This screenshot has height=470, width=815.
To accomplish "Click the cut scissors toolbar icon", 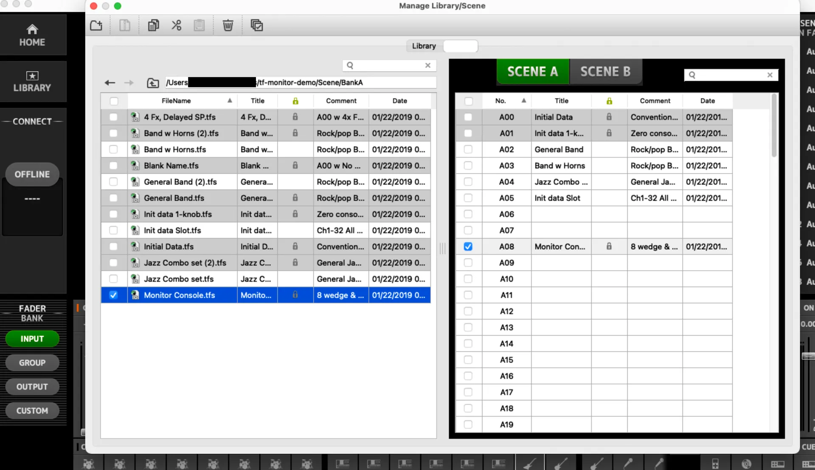I will (x=176, y=25).
